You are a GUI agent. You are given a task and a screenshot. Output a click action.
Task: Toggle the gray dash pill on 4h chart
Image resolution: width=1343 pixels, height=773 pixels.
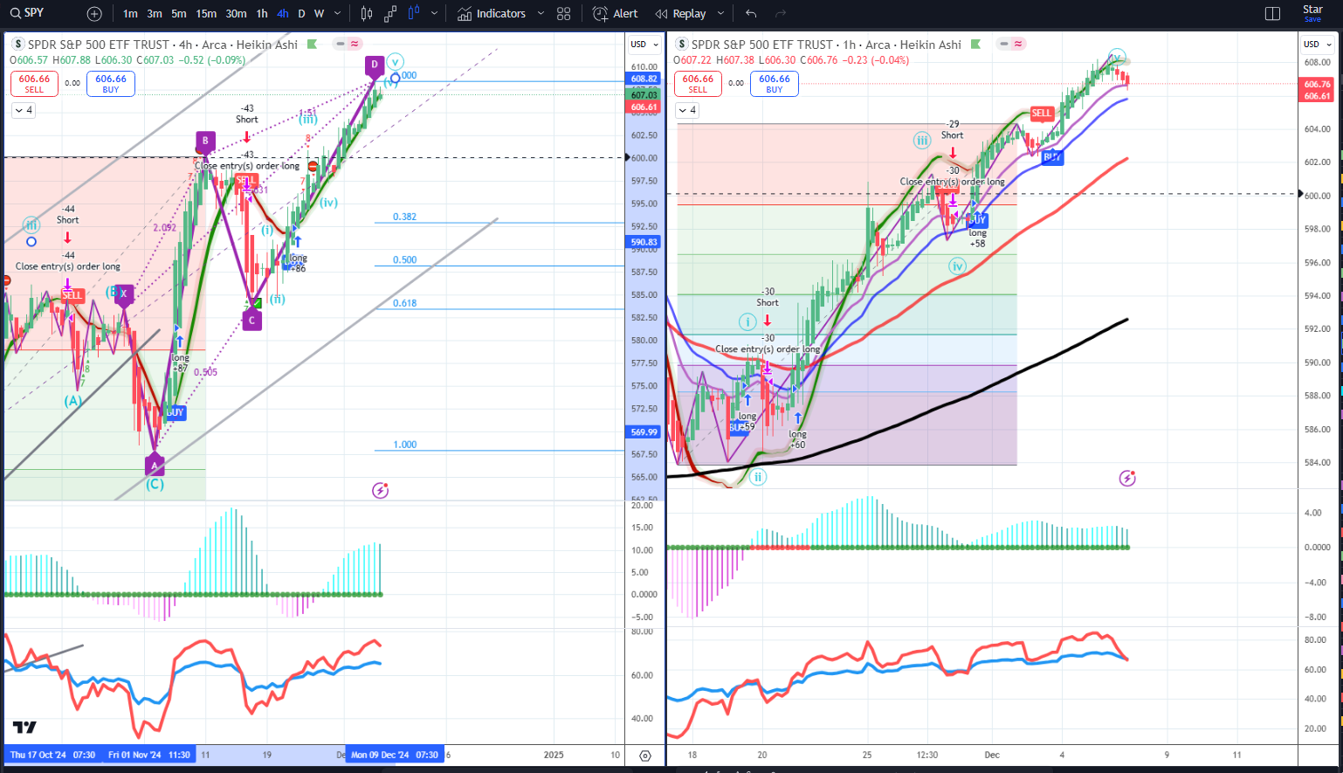pos(341,44)
